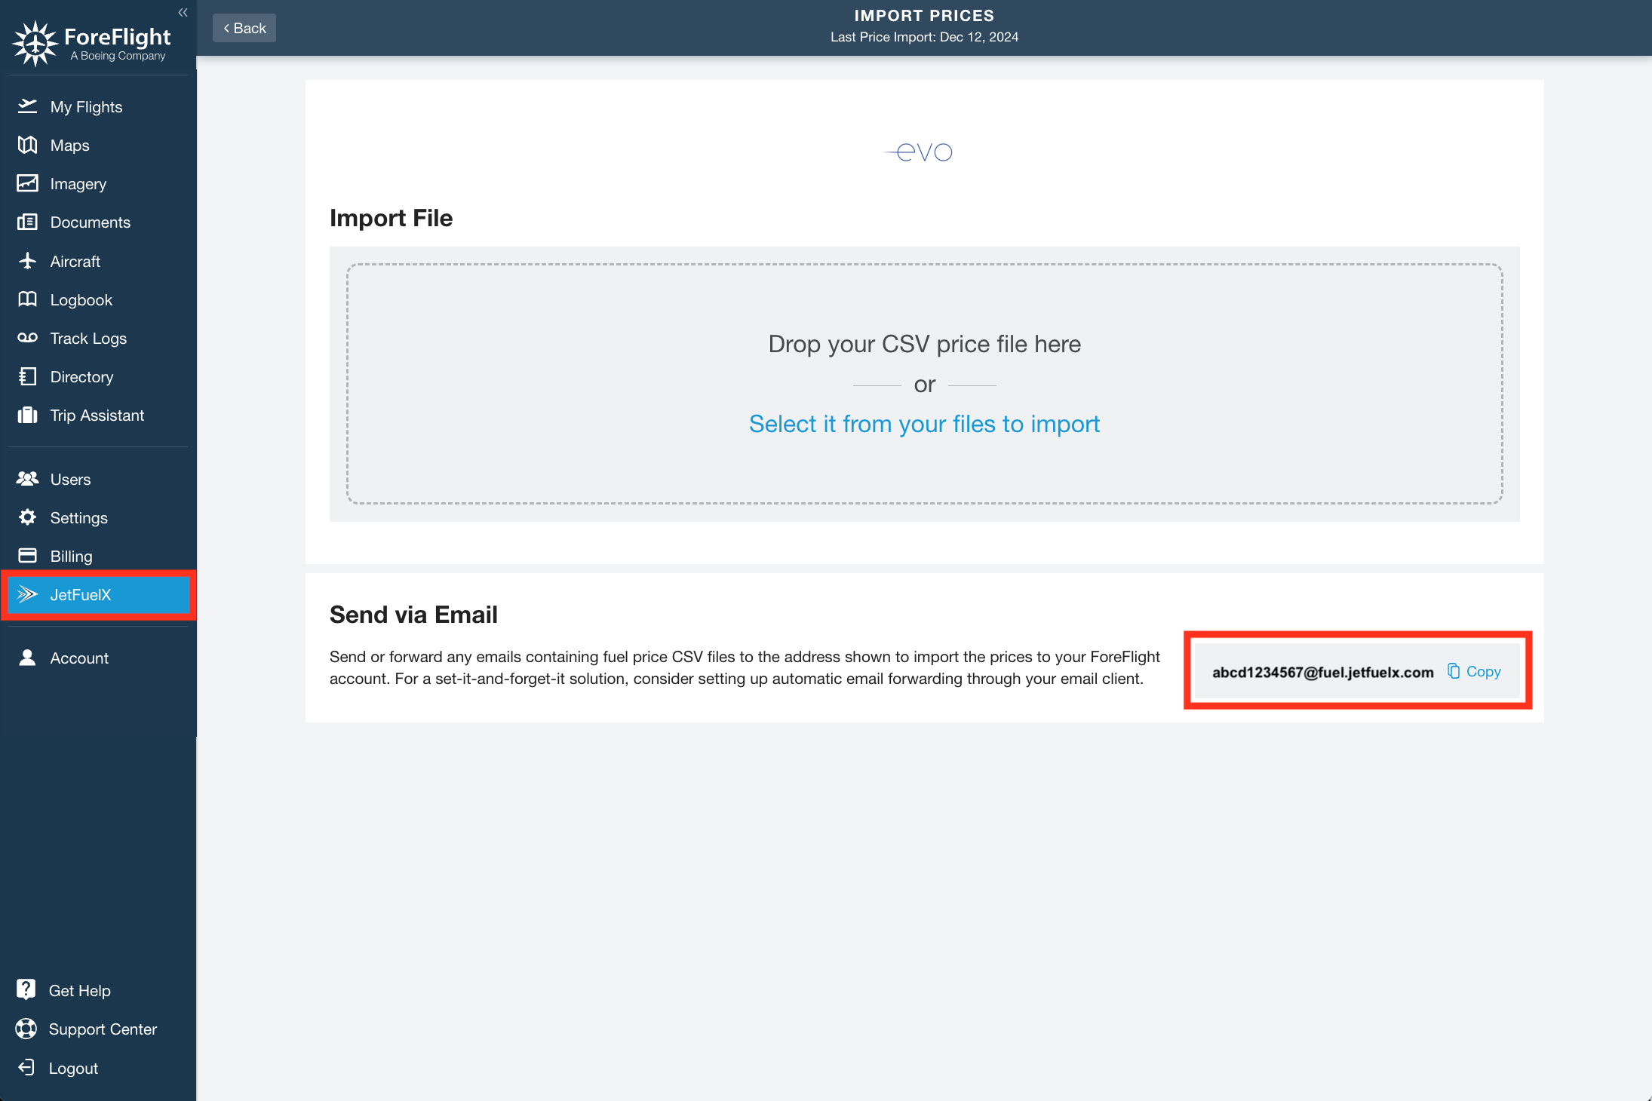Open the My Flights menu item
1652x1101 pixels.
(98, 106)
